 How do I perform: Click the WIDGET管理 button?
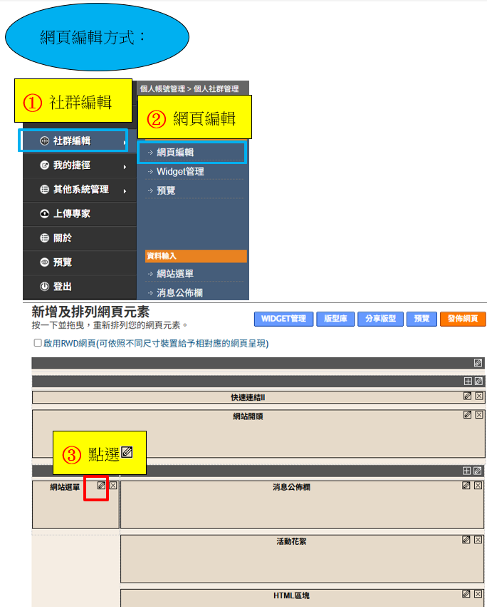click(x=284, y=319)
